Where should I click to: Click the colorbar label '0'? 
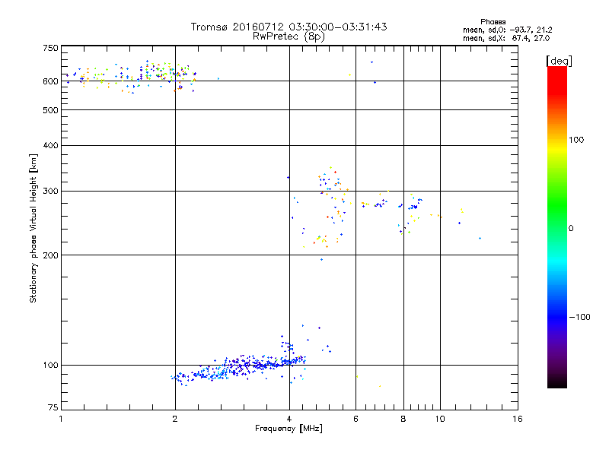(571, 229)
